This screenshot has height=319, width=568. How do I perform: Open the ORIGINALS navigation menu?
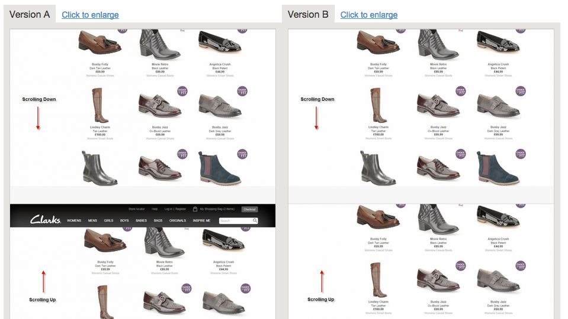point(178,220)
